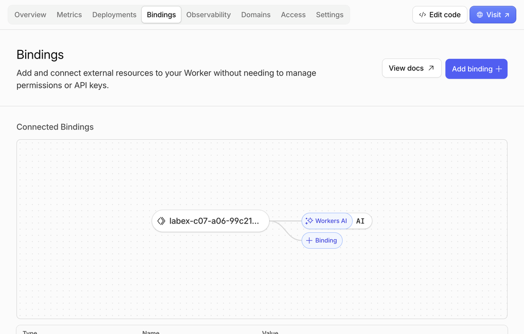
Task: Select the Workers AI binding node
Action: (327, 221)
